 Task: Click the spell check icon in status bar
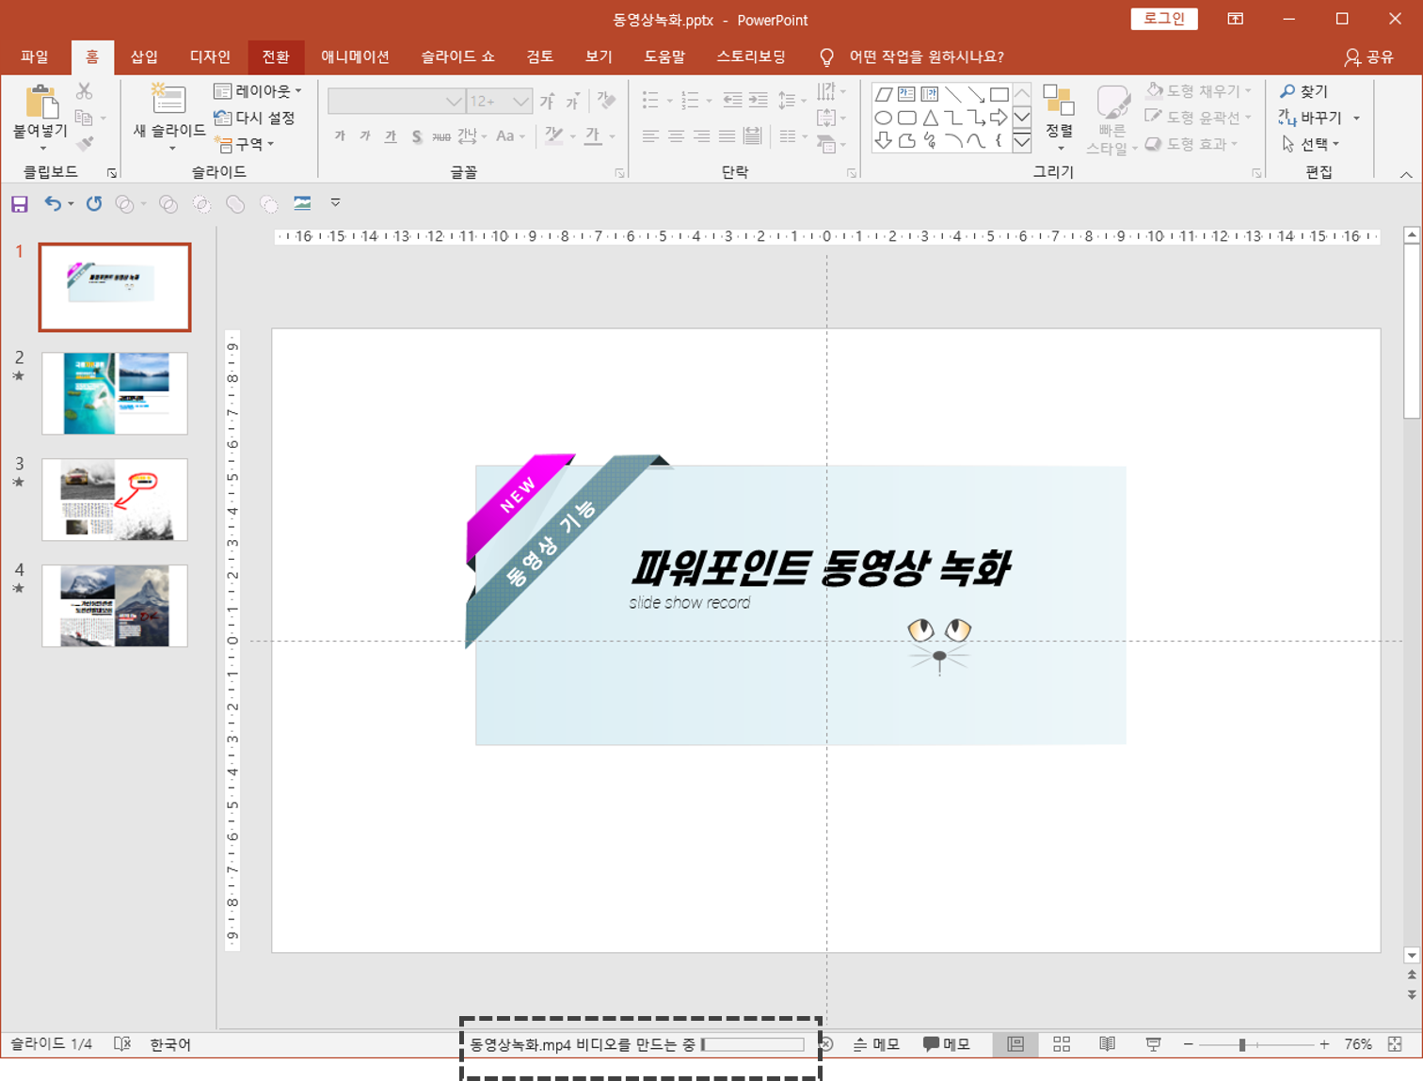122,1044
